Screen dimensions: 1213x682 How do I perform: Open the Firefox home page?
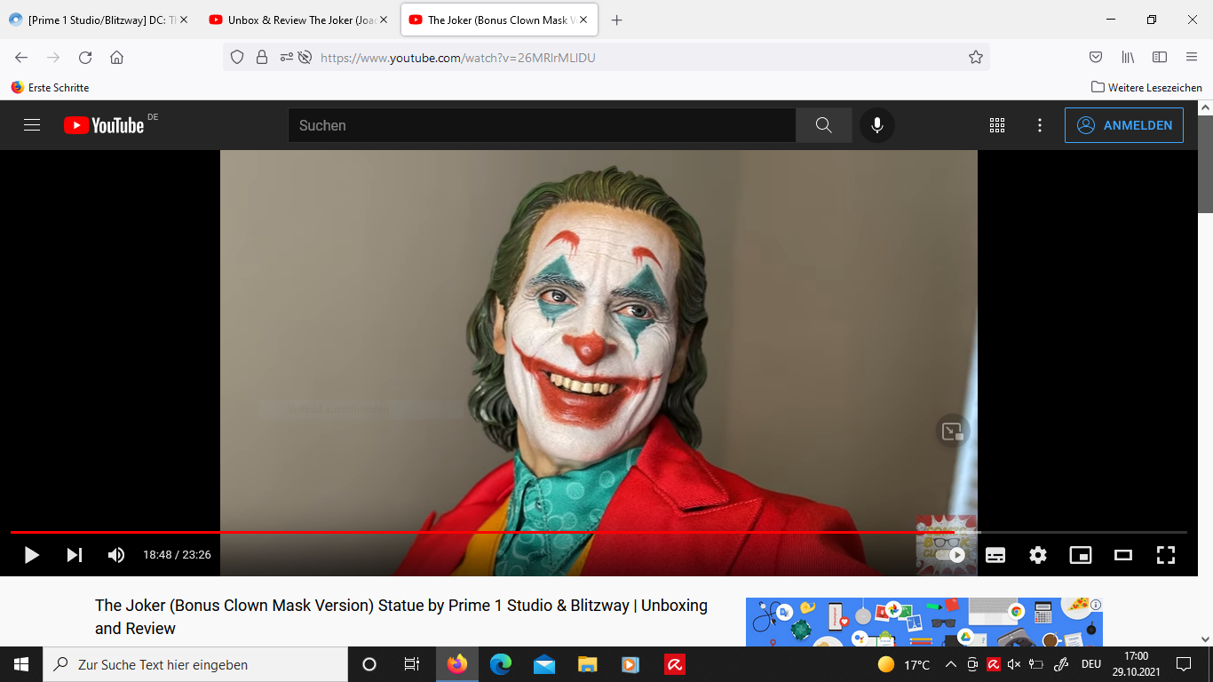(x=116, y=57)
